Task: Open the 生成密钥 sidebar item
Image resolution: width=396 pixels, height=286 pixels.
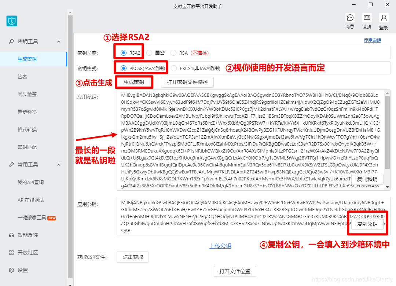Action: click(x=33, y=59)
